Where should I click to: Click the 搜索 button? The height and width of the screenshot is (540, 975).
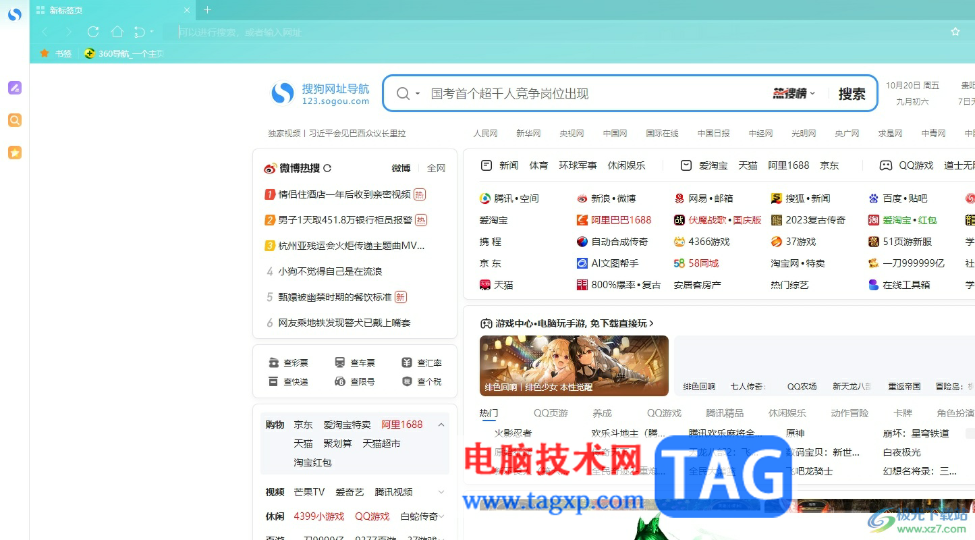[x=852, y=93]
